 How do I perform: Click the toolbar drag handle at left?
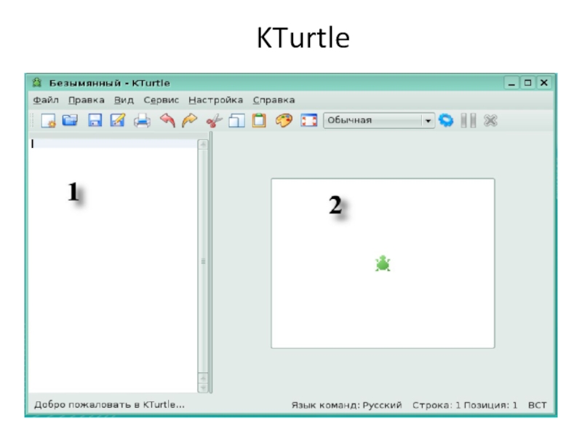click(32, 120)
